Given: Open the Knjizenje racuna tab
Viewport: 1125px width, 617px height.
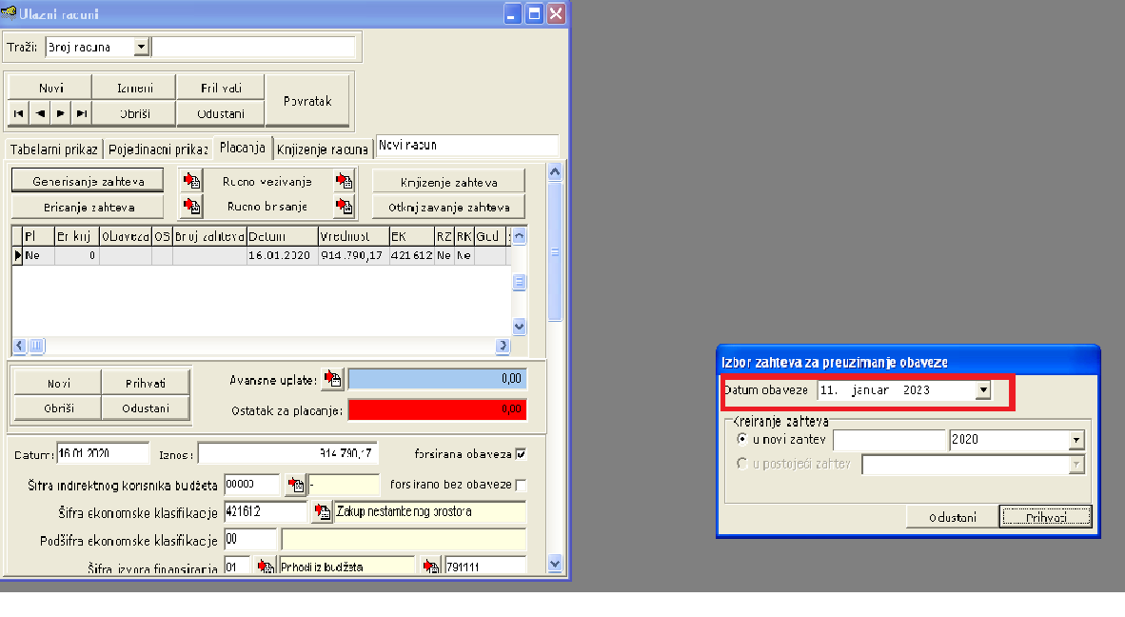Looking at the screenshot, I should pyautogui.click(x=322, y=149).
